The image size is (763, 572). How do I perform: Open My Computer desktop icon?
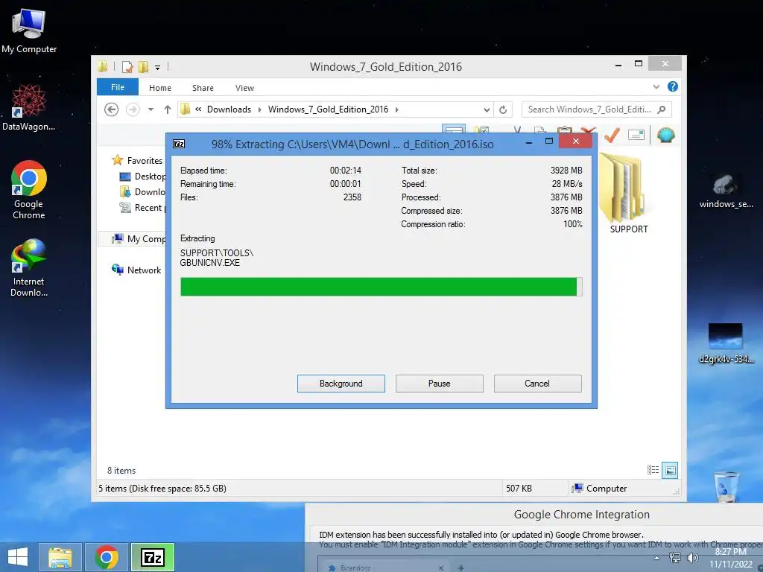click(x=29, y=31)
